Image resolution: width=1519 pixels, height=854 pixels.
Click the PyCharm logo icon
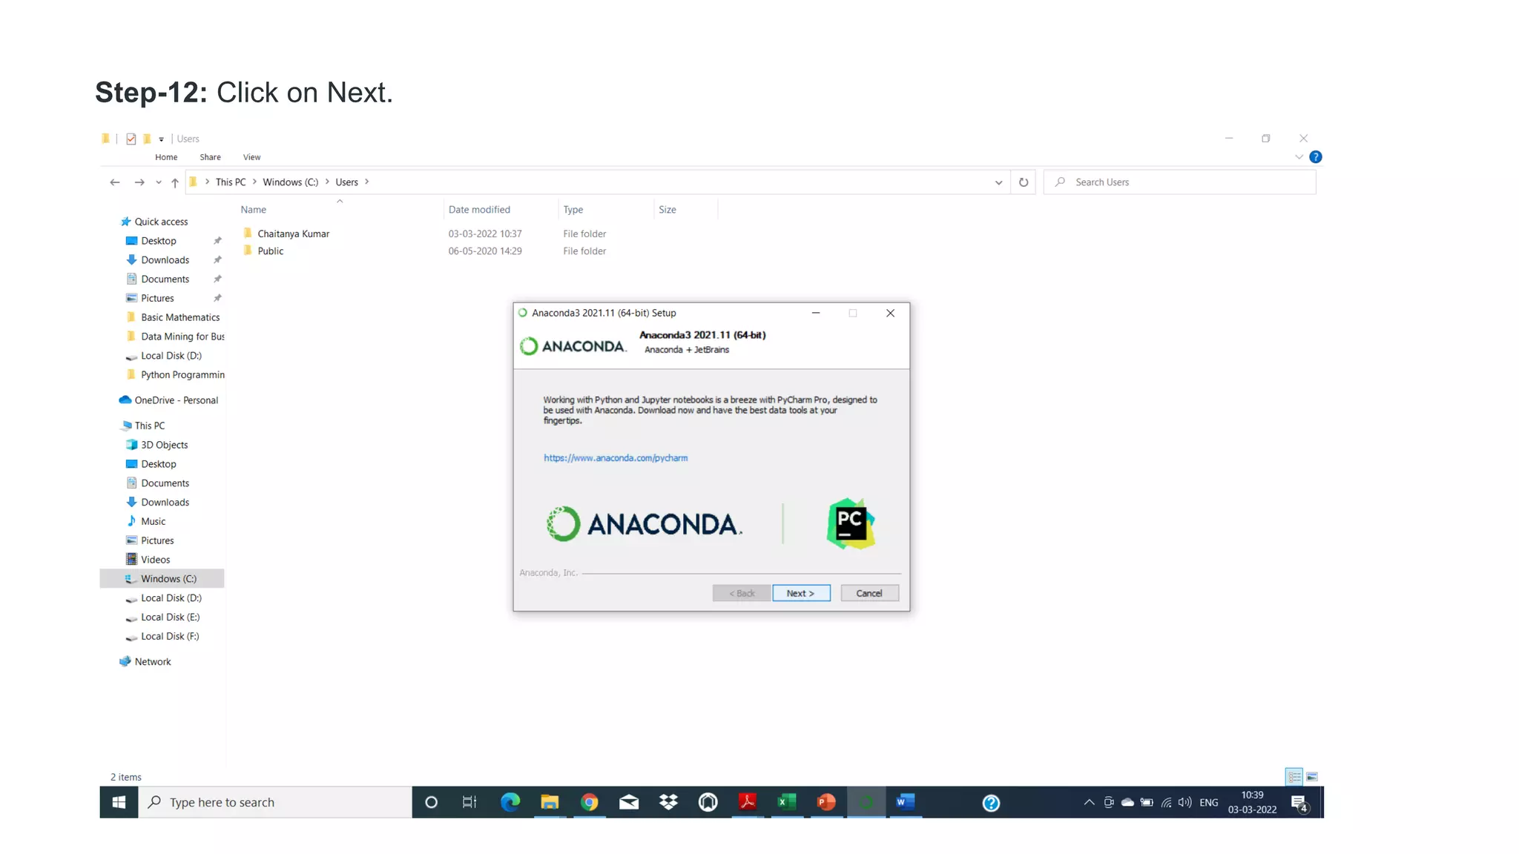click(x=851, y=524)
